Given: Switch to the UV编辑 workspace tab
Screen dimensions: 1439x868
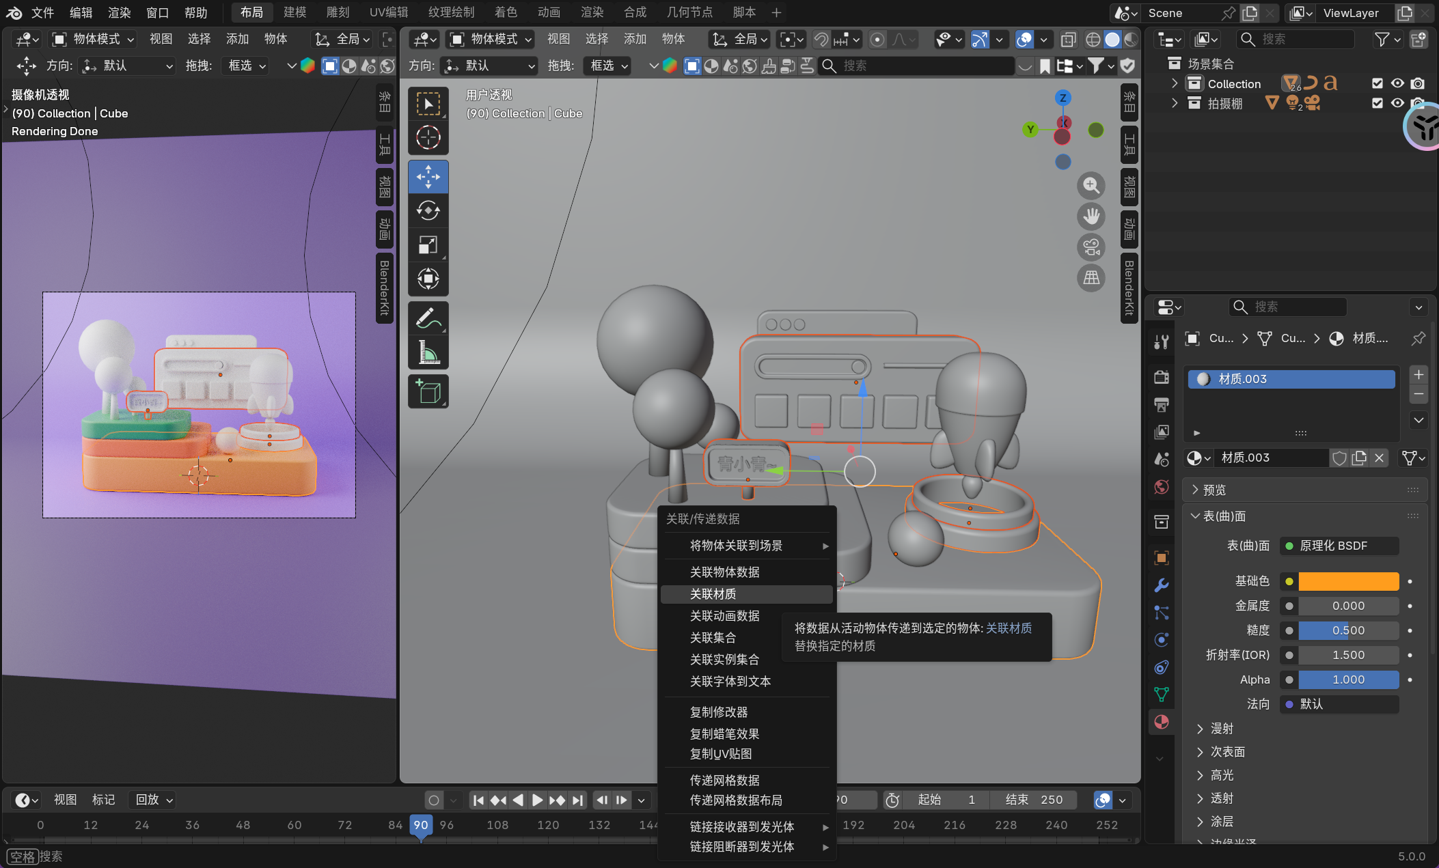Looking at the screenshot, I should pyautogui.click(x=388, y=12).
